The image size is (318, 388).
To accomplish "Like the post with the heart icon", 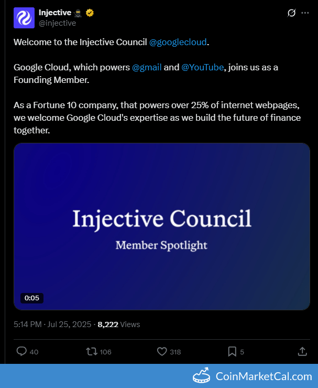I will (162, 352).
